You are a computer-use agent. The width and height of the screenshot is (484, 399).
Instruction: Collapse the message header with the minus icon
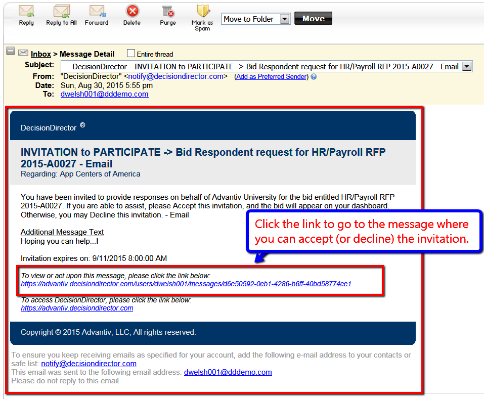click(x=11, y=51)
